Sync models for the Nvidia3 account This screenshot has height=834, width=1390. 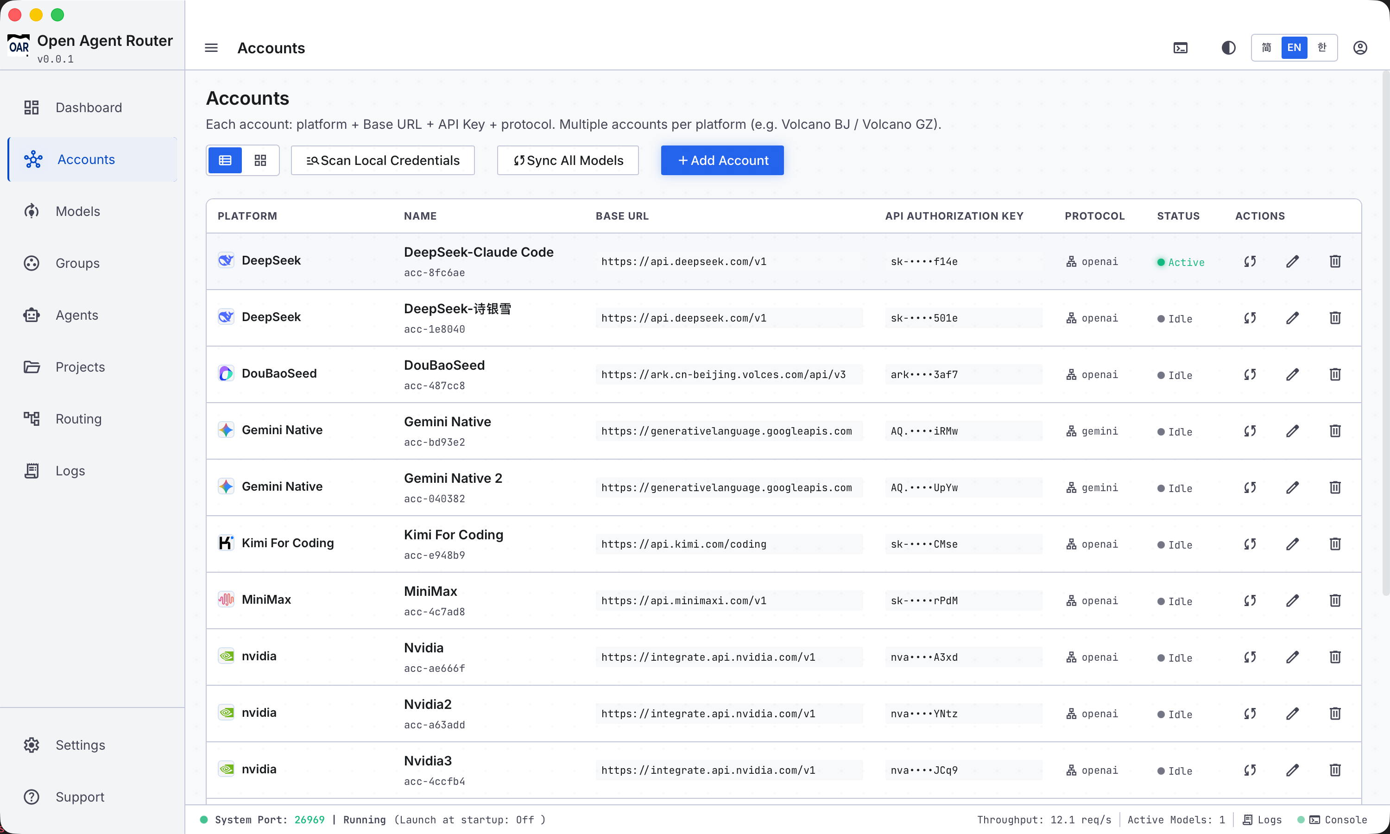[1250, 770]
